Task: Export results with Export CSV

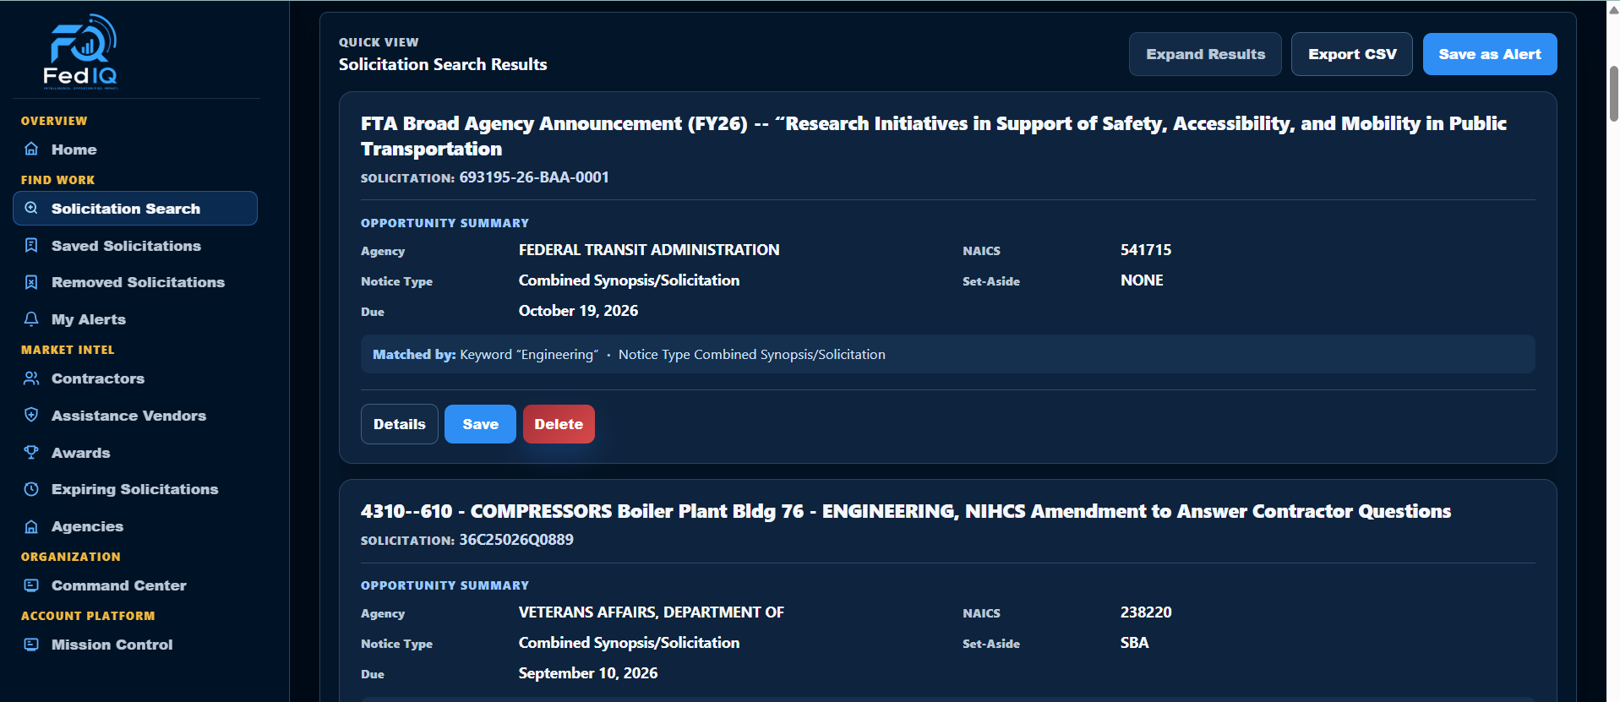Action: point(1352,54)
